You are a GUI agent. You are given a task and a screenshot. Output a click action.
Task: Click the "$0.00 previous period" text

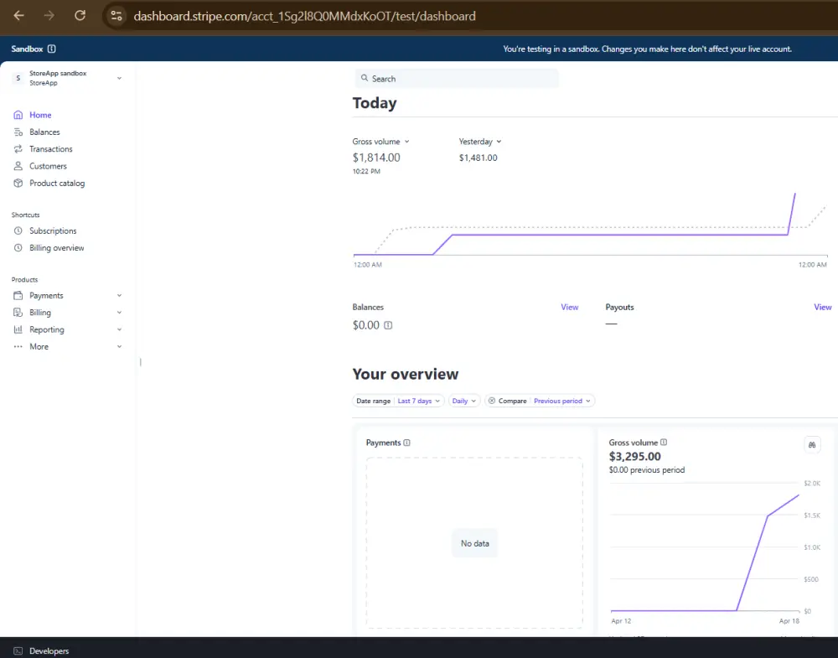pyautogui.click(x=647, y=470)
